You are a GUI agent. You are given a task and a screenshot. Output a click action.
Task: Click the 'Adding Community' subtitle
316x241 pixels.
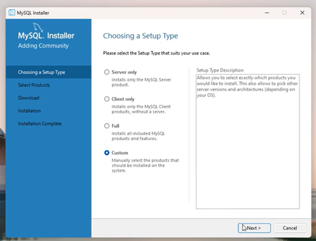(43, 46)
